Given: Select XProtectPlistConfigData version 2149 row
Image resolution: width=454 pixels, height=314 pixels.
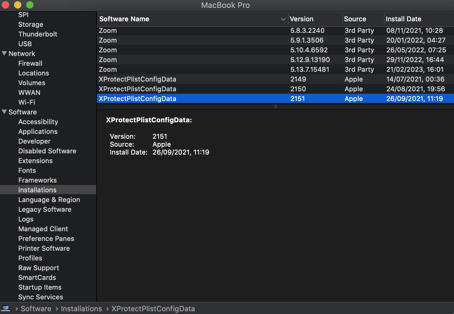Looking at the screenshot, I should pyautogui.click(x=275, y=79).
